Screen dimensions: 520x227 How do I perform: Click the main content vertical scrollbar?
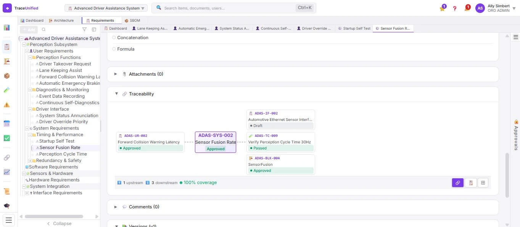click(507, 175)
